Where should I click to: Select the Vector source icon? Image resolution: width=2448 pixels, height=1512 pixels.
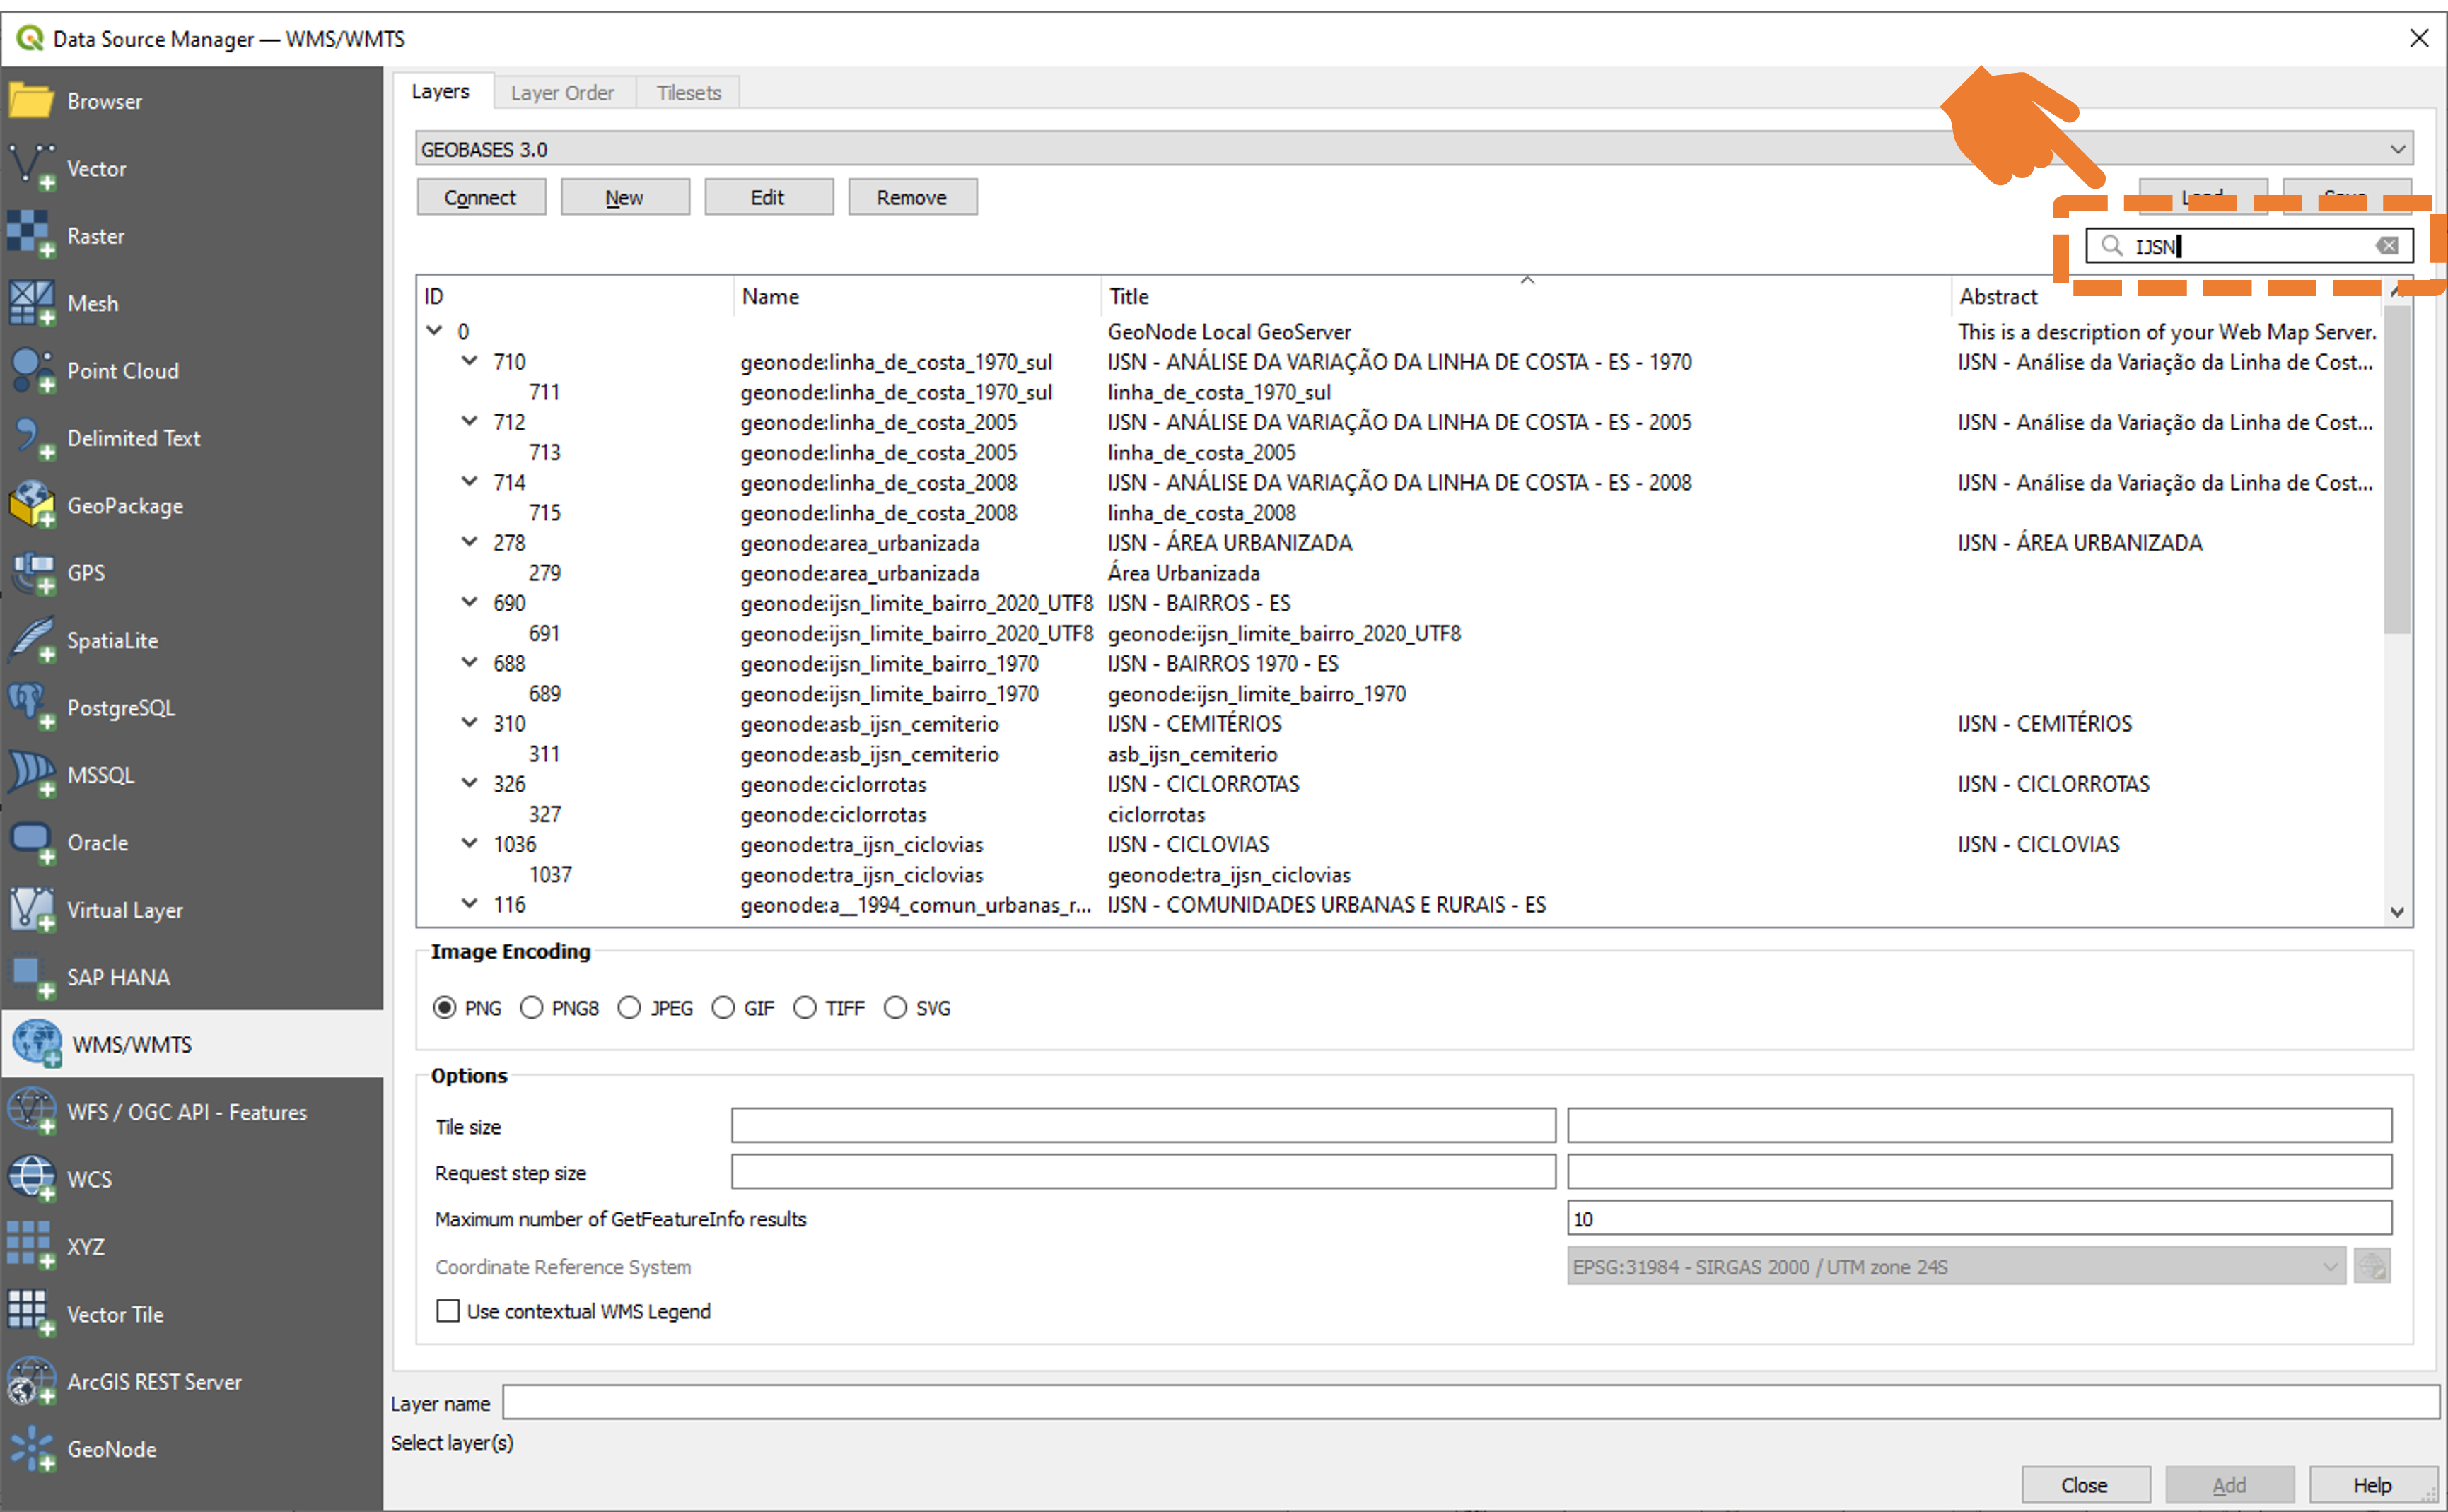tap(31, 168)
